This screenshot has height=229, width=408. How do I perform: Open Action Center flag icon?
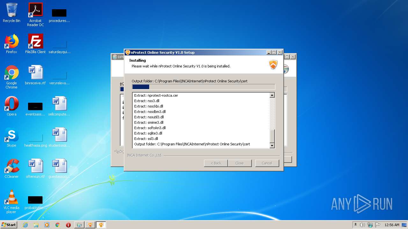coord(378,225)
